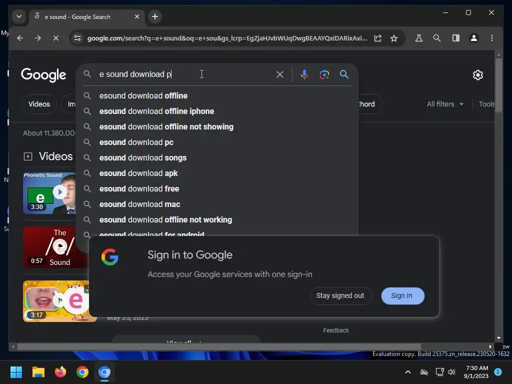Play the Phonetic Sound 3:30 video

click(x=49, y=193)
